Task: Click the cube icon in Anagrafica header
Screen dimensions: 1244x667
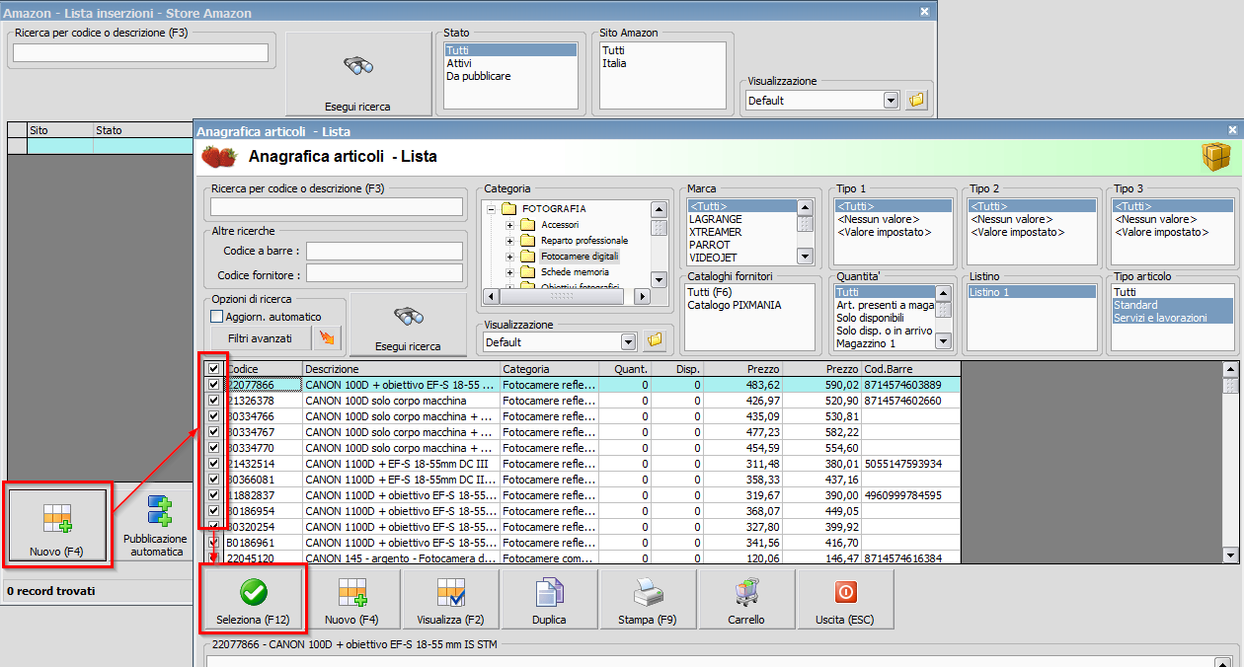Action: tap(1215, 157)
